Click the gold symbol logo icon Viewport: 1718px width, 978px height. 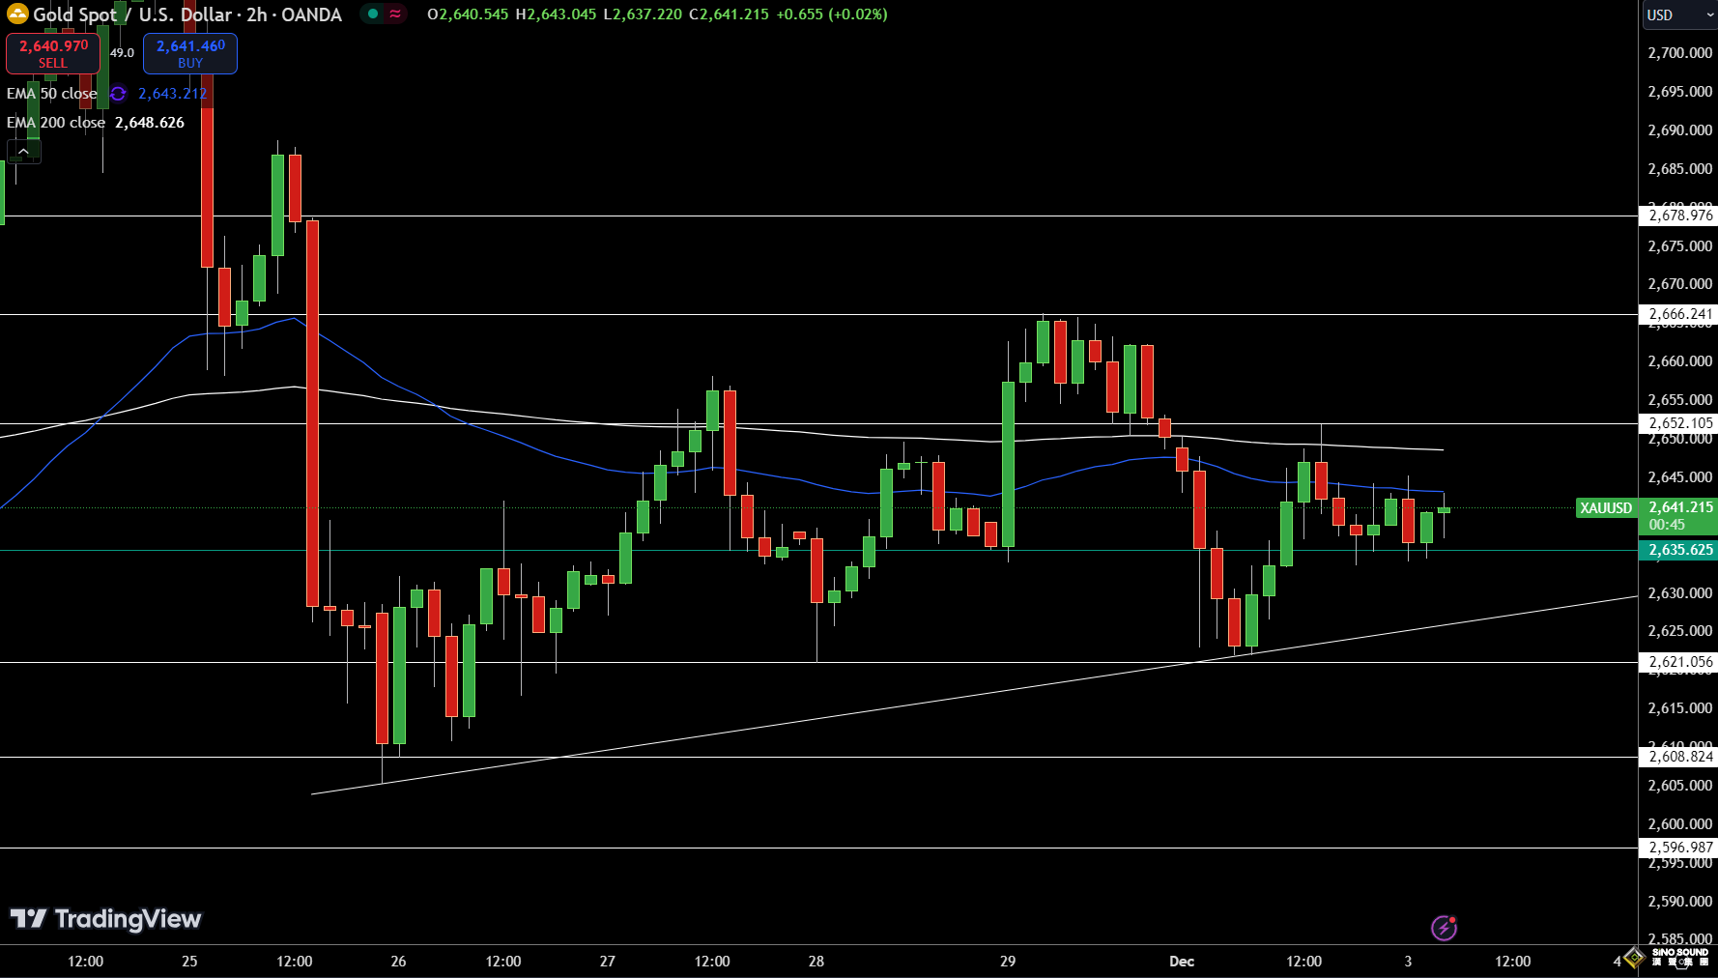(17, 14)
